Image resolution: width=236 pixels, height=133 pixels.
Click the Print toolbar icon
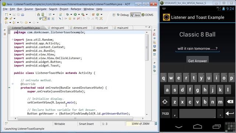tap(22, 15)
